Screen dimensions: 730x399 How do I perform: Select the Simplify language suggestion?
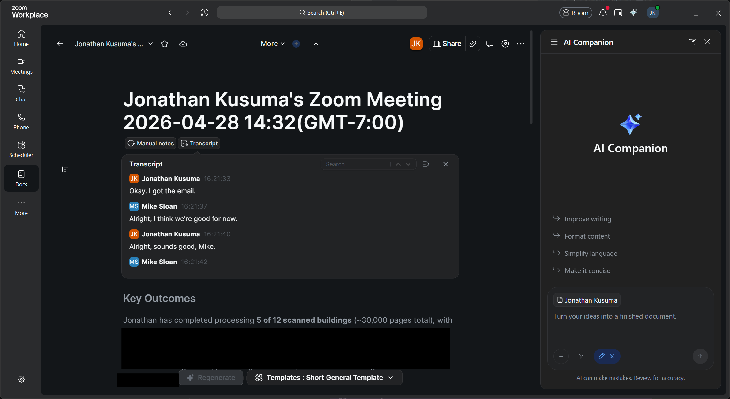(x=585, y=253)
